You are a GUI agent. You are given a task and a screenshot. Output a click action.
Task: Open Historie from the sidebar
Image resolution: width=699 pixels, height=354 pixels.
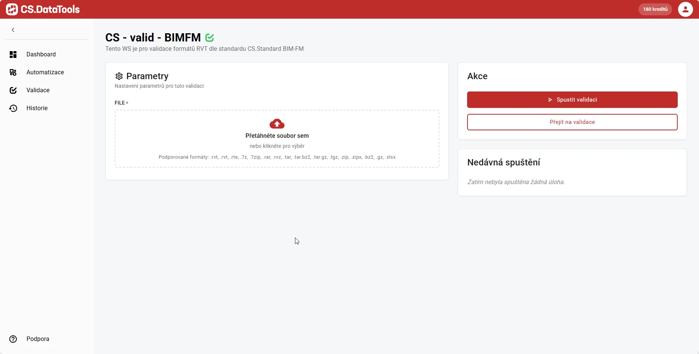click(47, 108)
